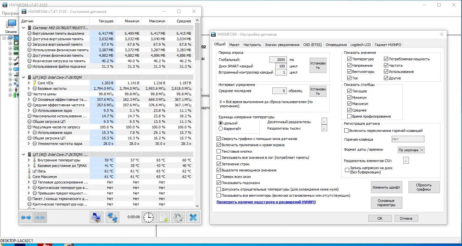Select the Цельсий radio button
Screen dimensions: 462x246
tap(221, 123)
